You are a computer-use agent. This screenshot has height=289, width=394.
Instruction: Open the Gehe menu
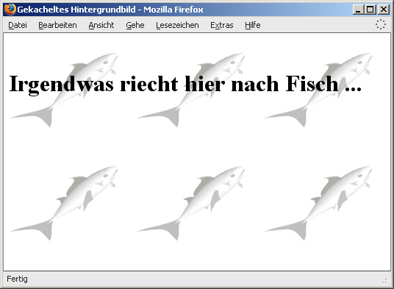pos(135,25)
